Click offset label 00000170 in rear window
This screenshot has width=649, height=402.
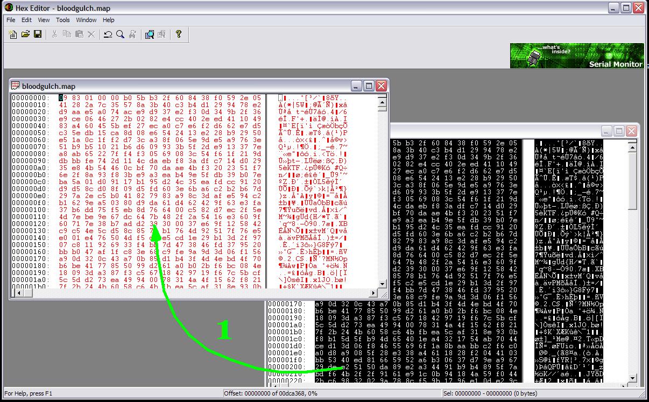tap(287, 304)
